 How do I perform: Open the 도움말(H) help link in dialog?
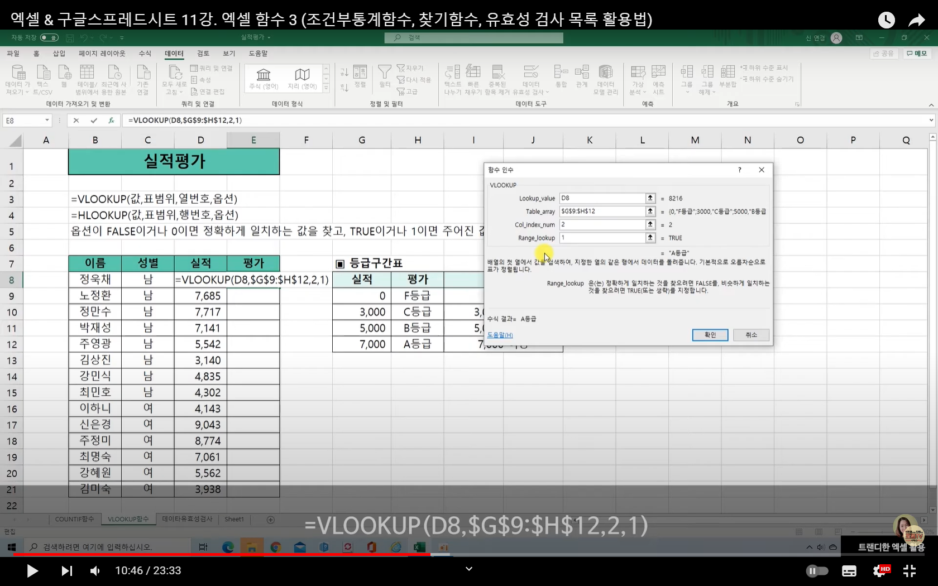coord(500,335)
